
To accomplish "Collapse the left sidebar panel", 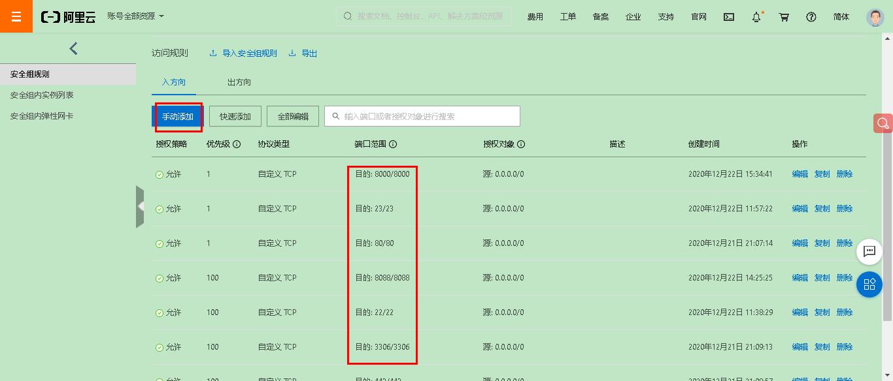I will [73, 48].
